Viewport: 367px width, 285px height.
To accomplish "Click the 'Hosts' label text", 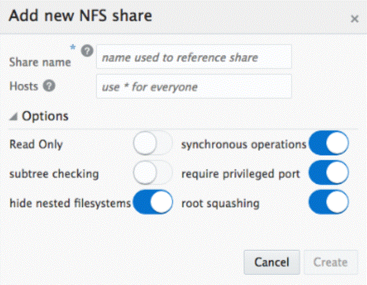I will pyautogui.click(x=24, y=86).
